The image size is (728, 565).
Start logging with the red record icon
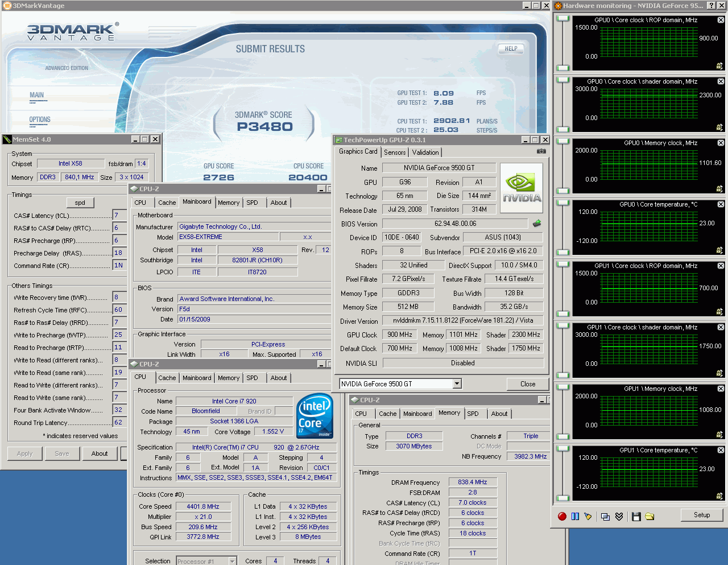point(562,516)
